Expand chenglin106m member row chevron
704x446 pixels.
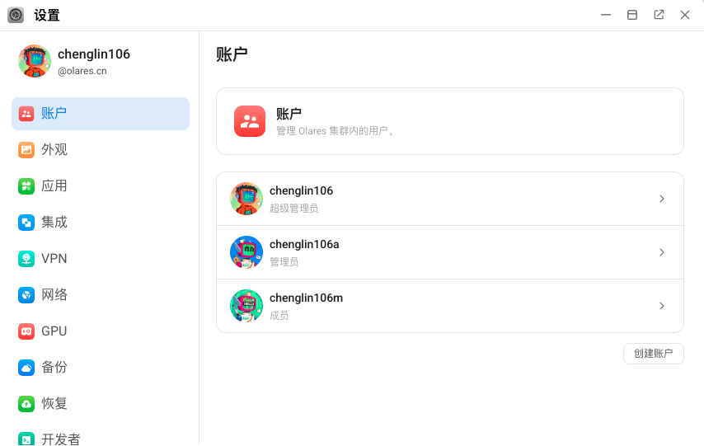click(x=661, y=306)
